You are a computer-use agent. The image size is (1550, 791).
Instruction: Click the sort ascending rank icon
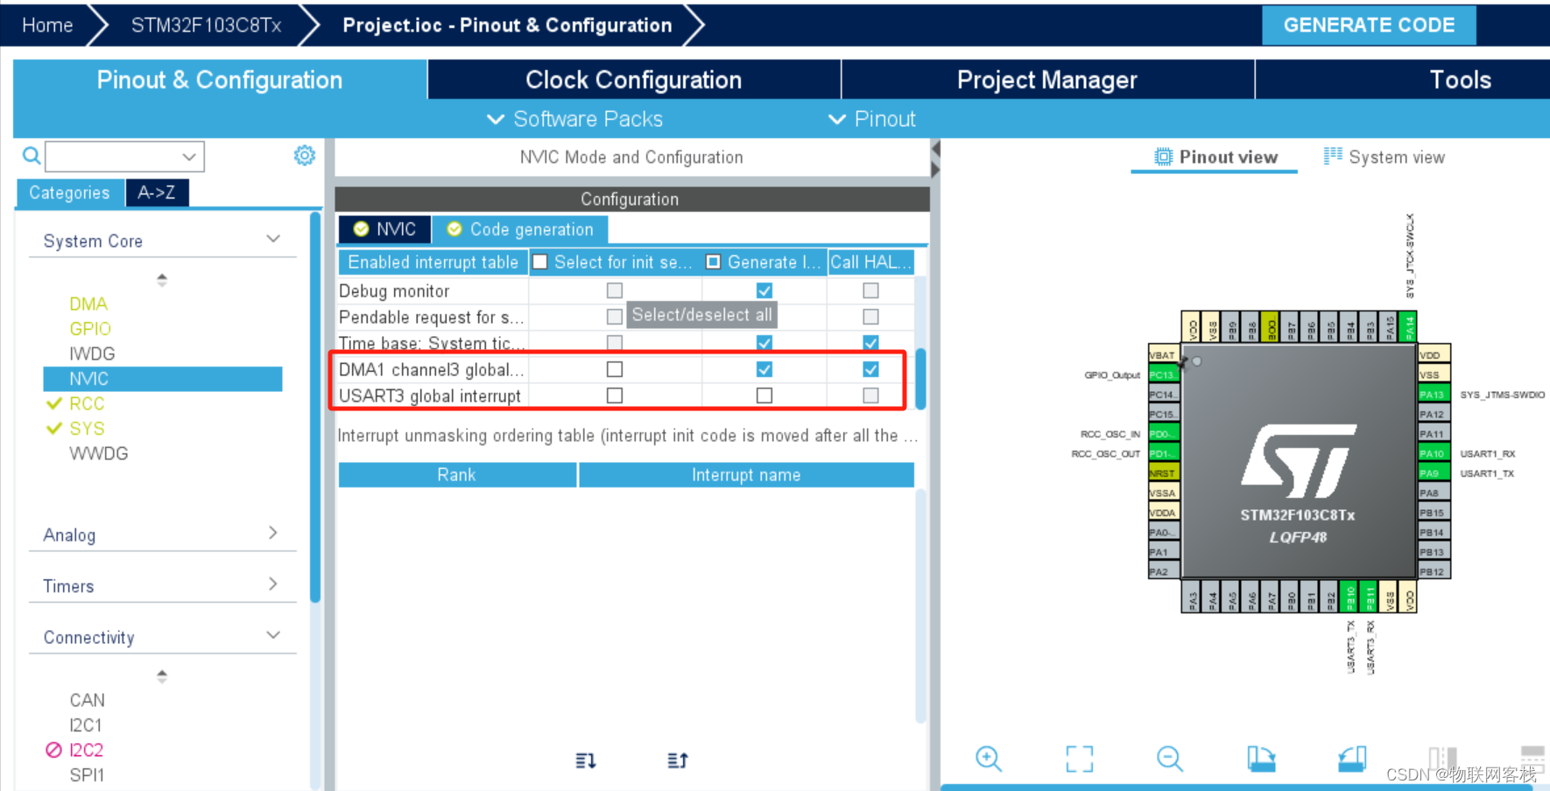click(x=678, y=760)
